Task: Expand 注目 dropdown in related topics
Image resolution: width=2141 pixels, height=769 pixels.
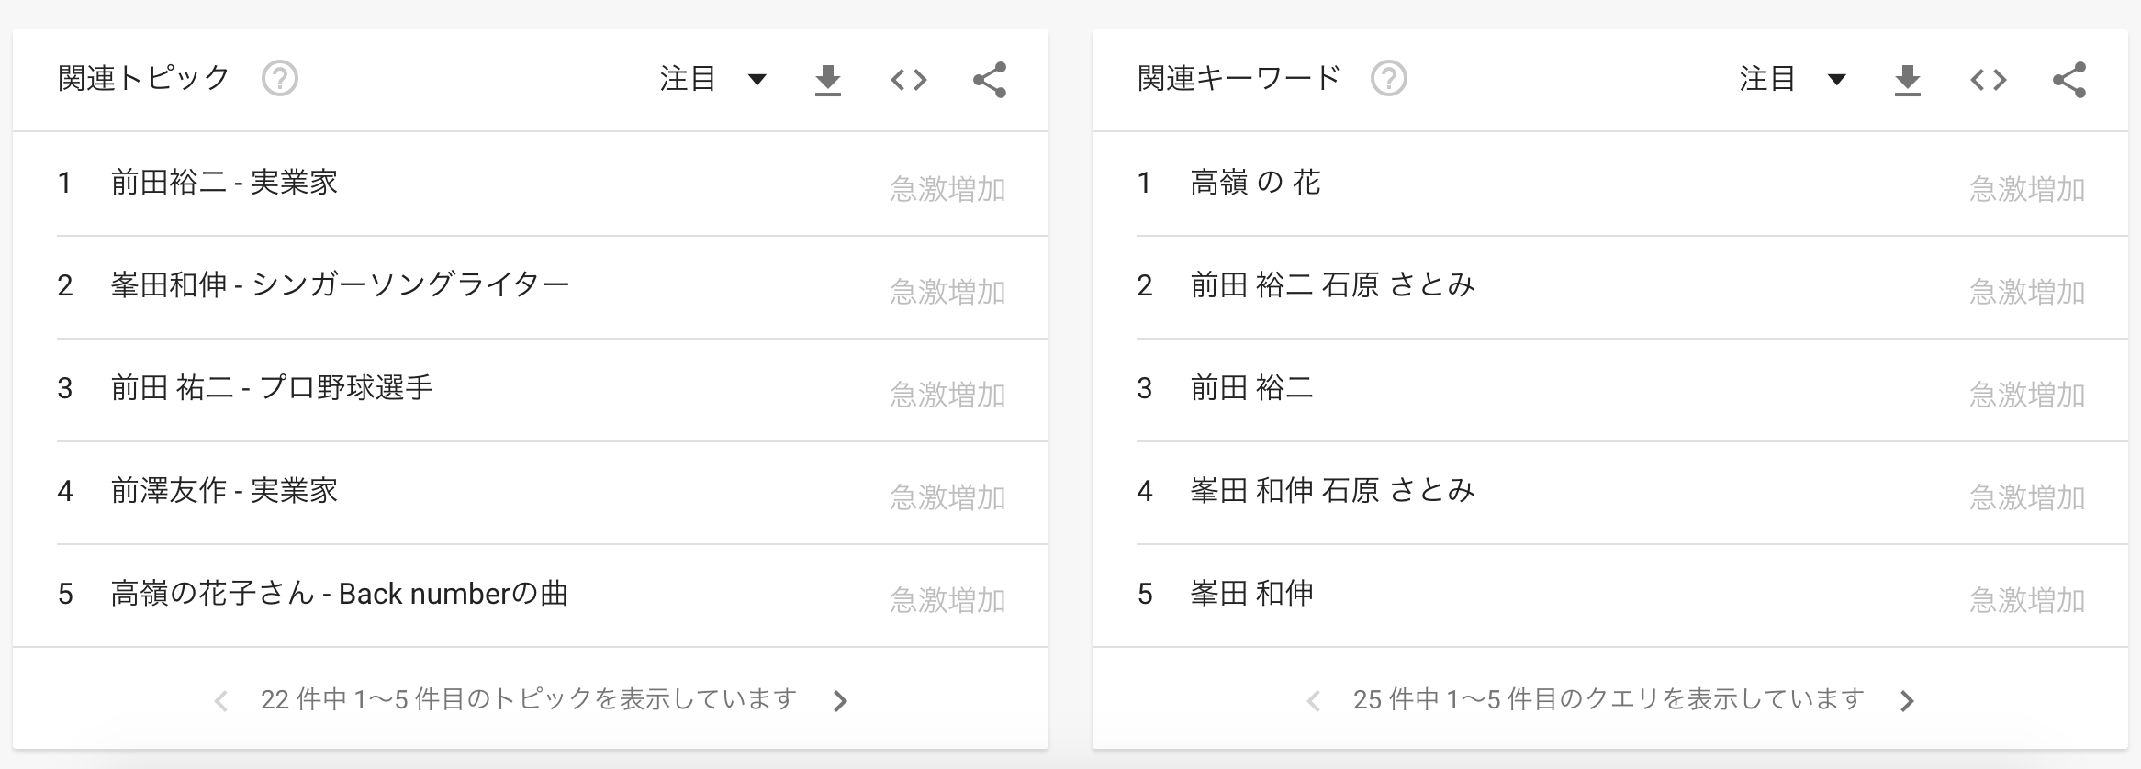Action: (713, 79)
